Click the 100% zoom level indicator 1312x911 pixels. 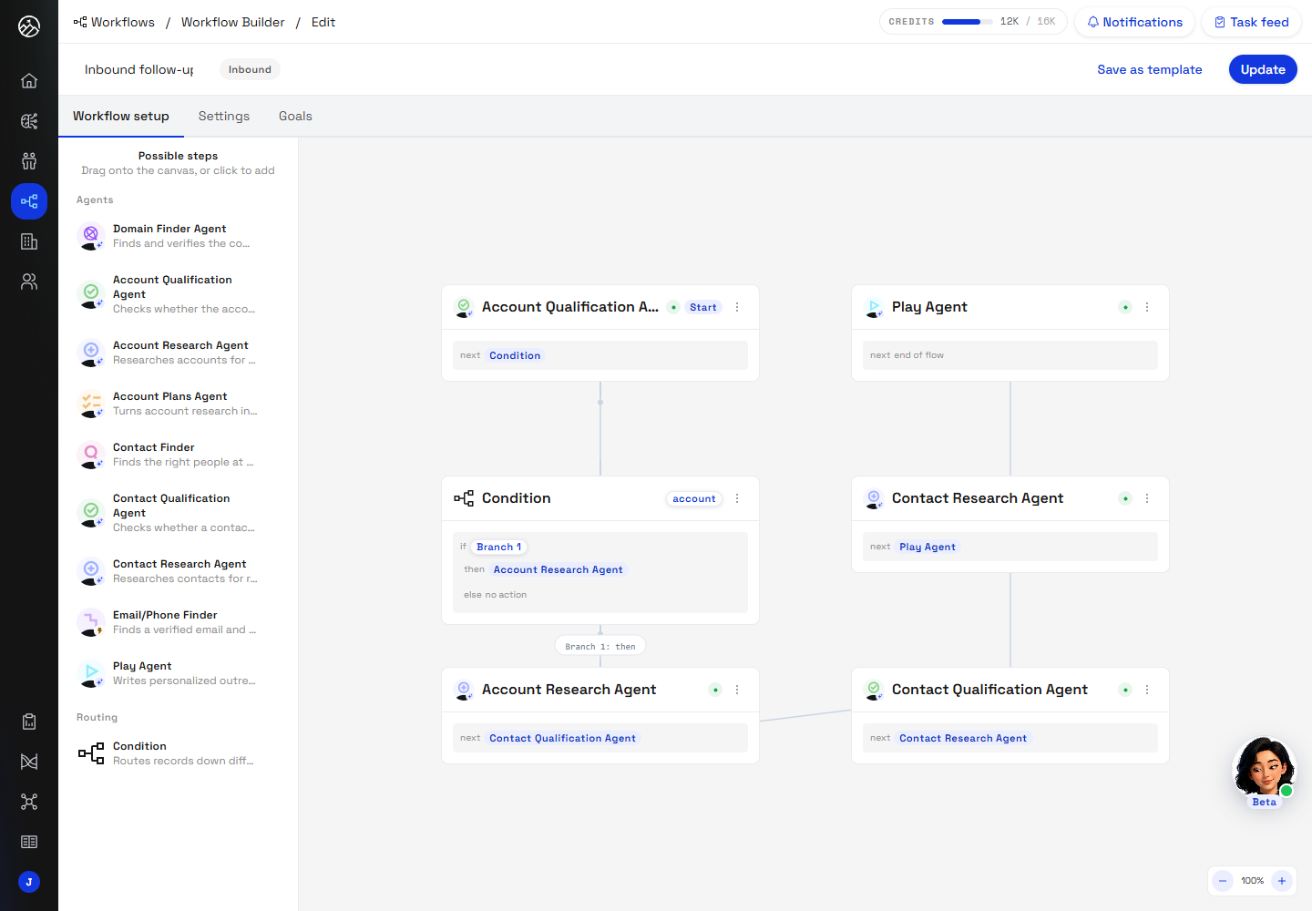[x=1253, y=881]
